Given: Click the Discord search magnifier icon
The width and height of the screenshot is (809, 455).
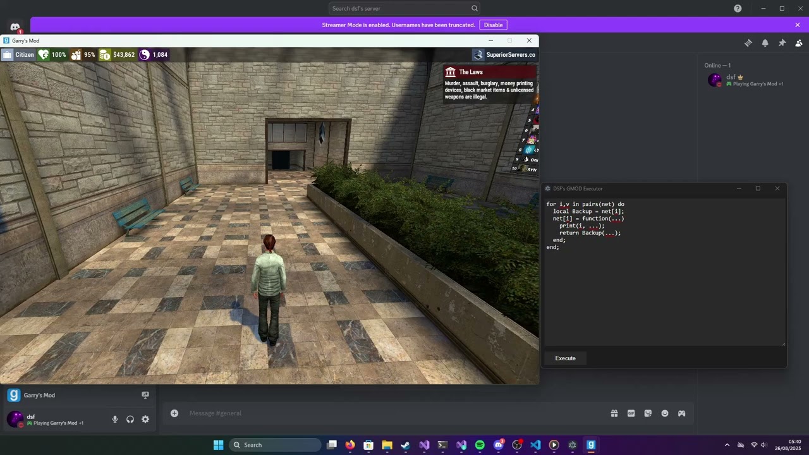Looking at the screenshot, I should 474,8.
